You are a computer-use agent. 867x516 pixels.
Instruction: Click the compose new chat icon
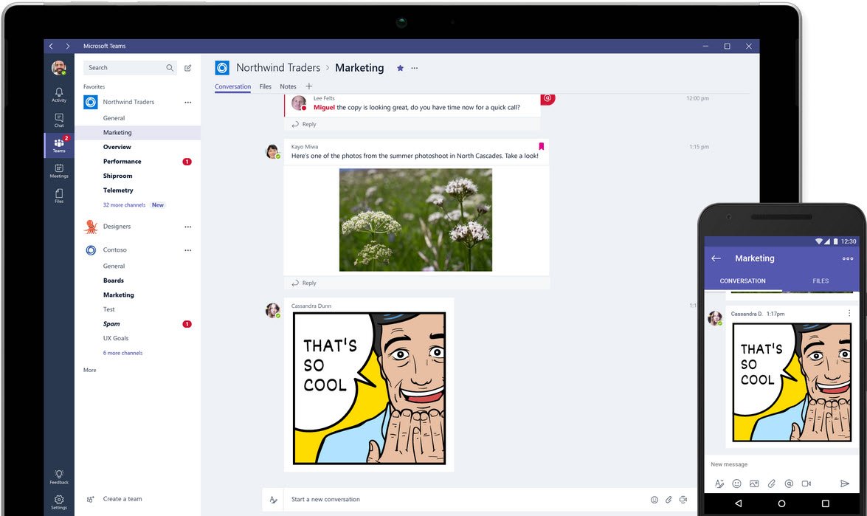click(188, 68)
